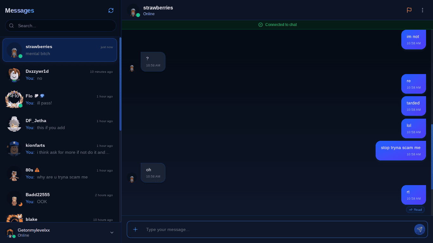Click the "oh" received message
This screenshot has width=433, height=243.
click(153, 173)
